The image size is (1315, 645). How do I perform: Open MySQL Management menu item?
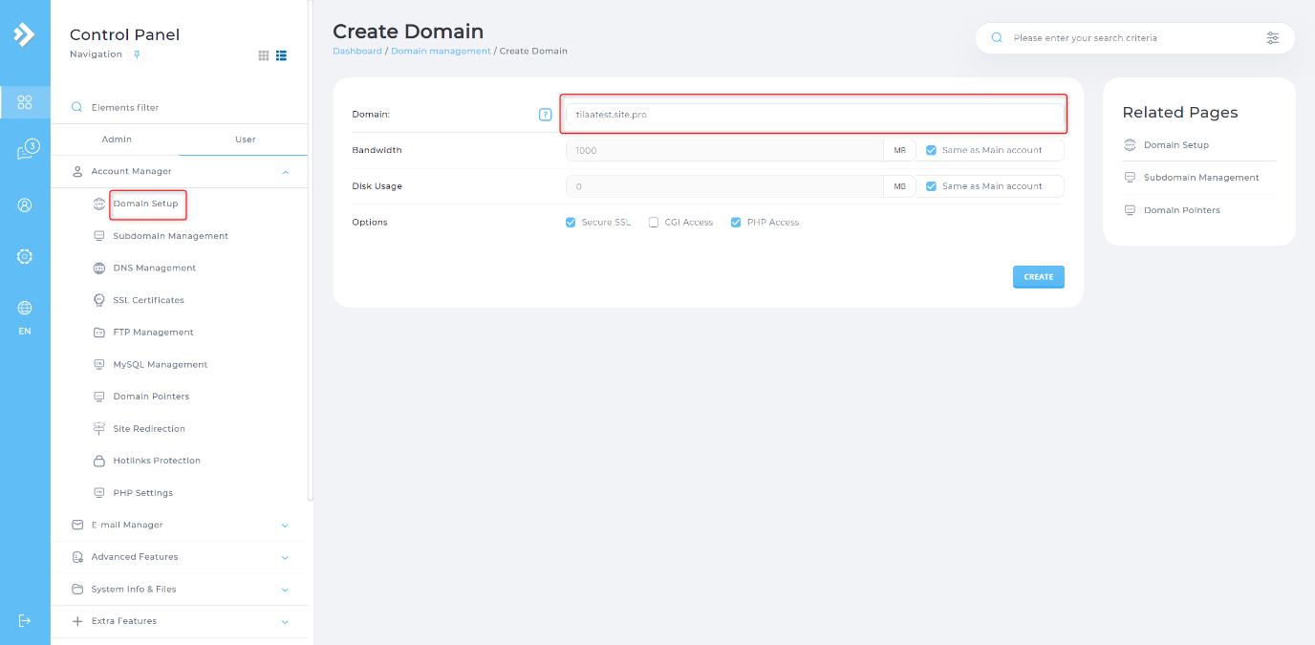161,365
